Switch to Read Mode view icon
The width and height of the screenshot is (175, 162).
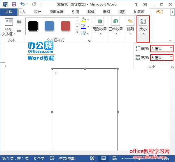tap(92, 158)
